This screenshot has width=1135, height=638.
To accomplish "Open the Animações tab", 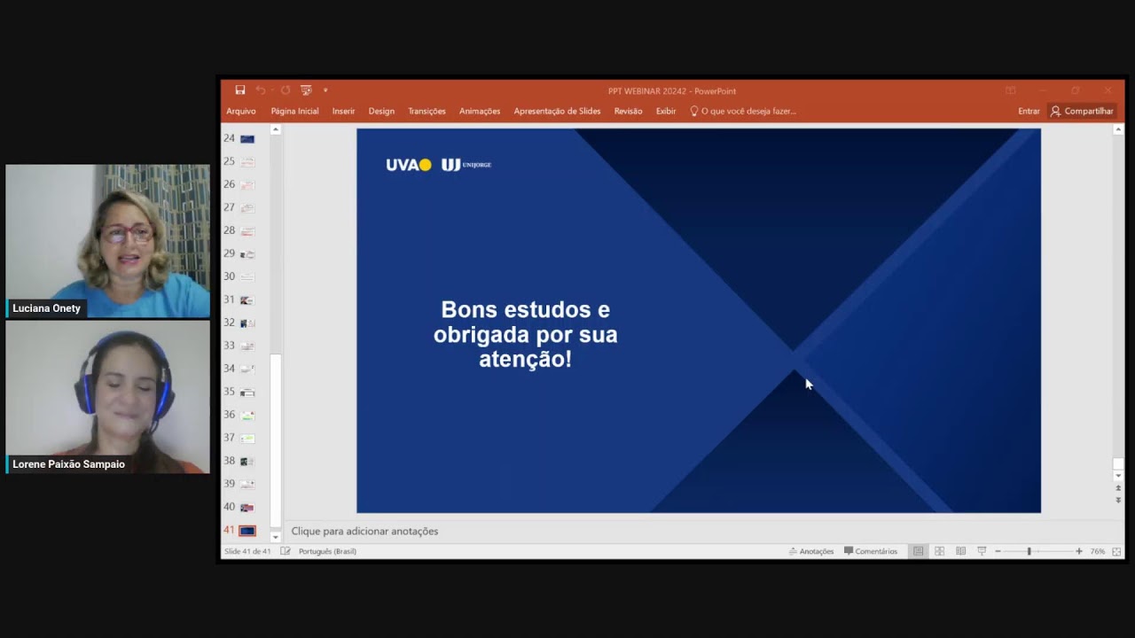I will point(480,111).
